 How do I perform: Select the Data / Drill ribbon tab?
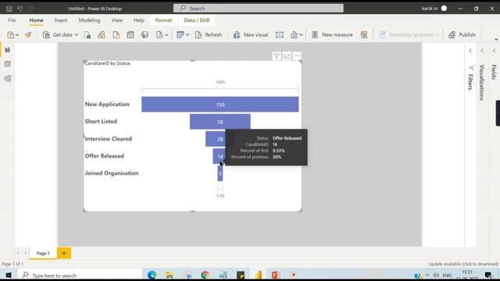pyautogui.click(x=197, y=20)
